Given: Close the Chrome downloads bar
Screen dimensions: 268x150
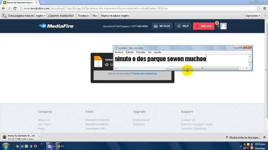Looking at the screenshot, I should (x=264, y=137).
